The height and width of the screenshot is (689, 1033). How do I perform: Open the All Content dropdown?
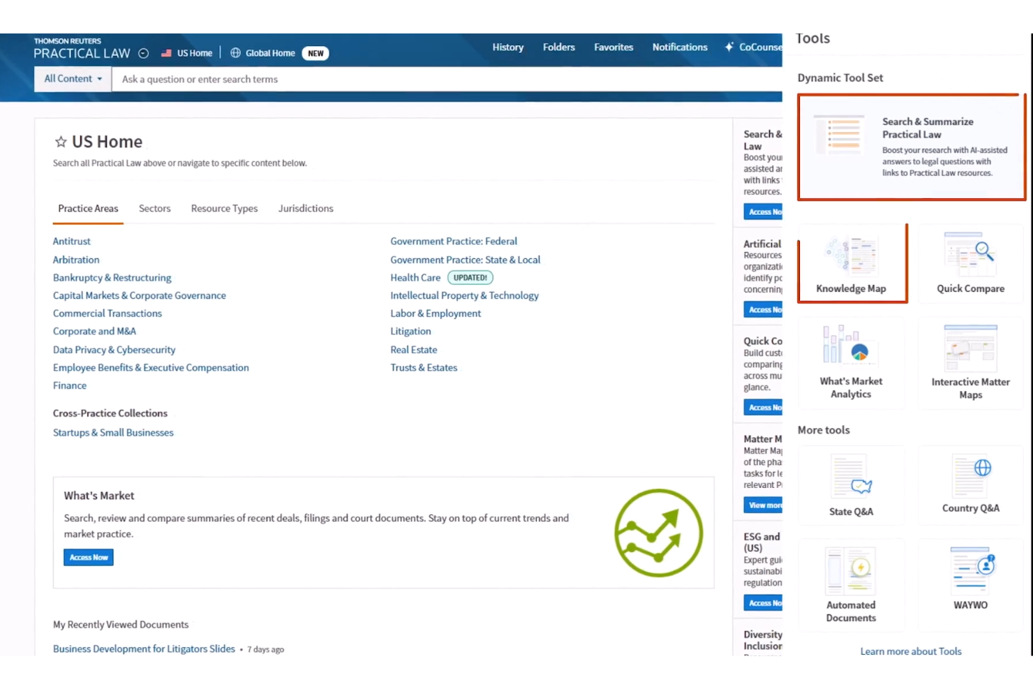click(x=73, y=79)
